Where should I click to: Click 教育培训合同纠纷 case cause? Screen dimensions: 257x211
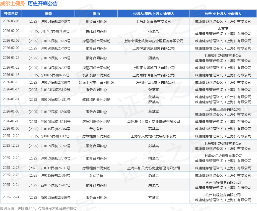click(x=96, y=99)
